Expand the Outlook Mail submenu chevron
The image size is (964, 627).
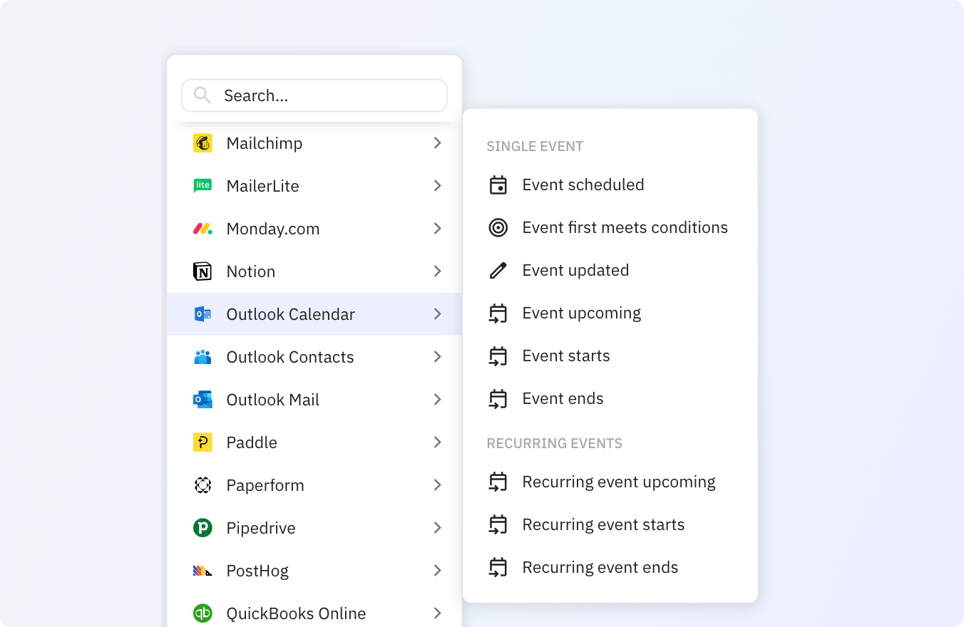coord(438,400)
